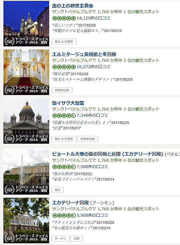Click the Peterhof fountain thumbnail photo

point(26,172)
